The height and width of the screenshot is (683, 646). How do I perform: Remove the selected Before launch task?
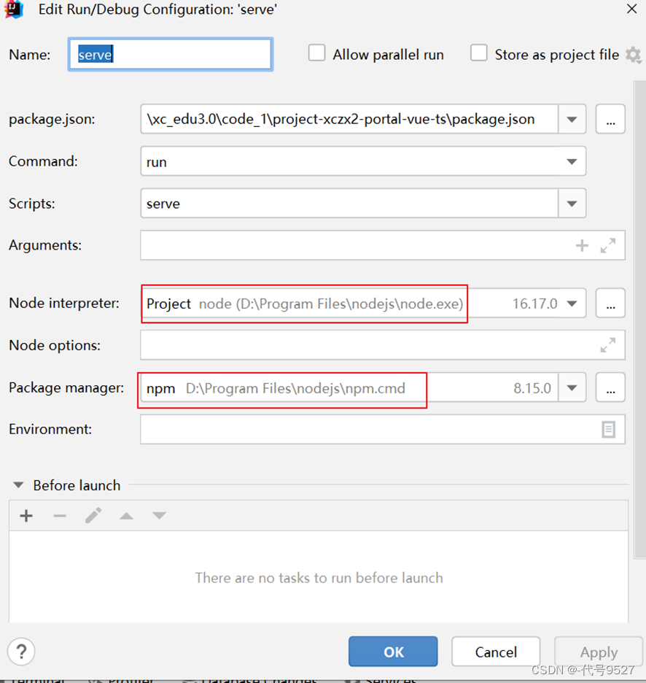click(x=60, y=516)
